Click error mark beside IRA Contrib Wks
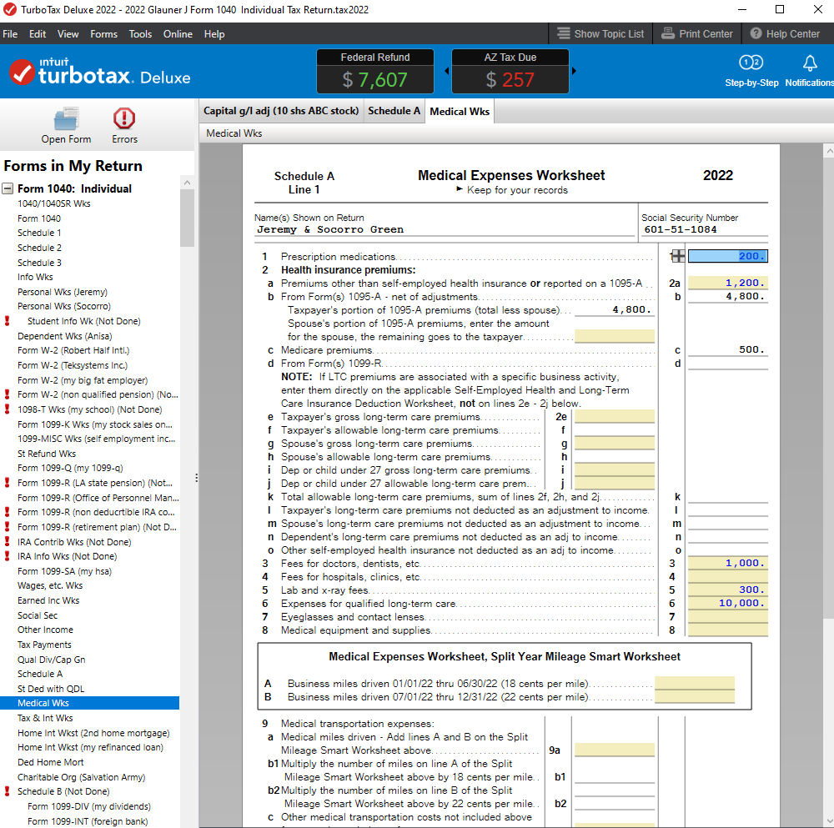834x828 pixels. tap(7, 542)
